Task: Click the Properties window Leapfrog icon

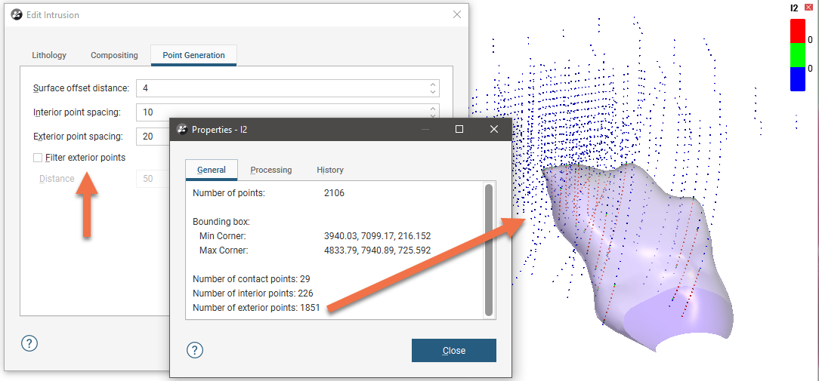Action: click(181, 129)
